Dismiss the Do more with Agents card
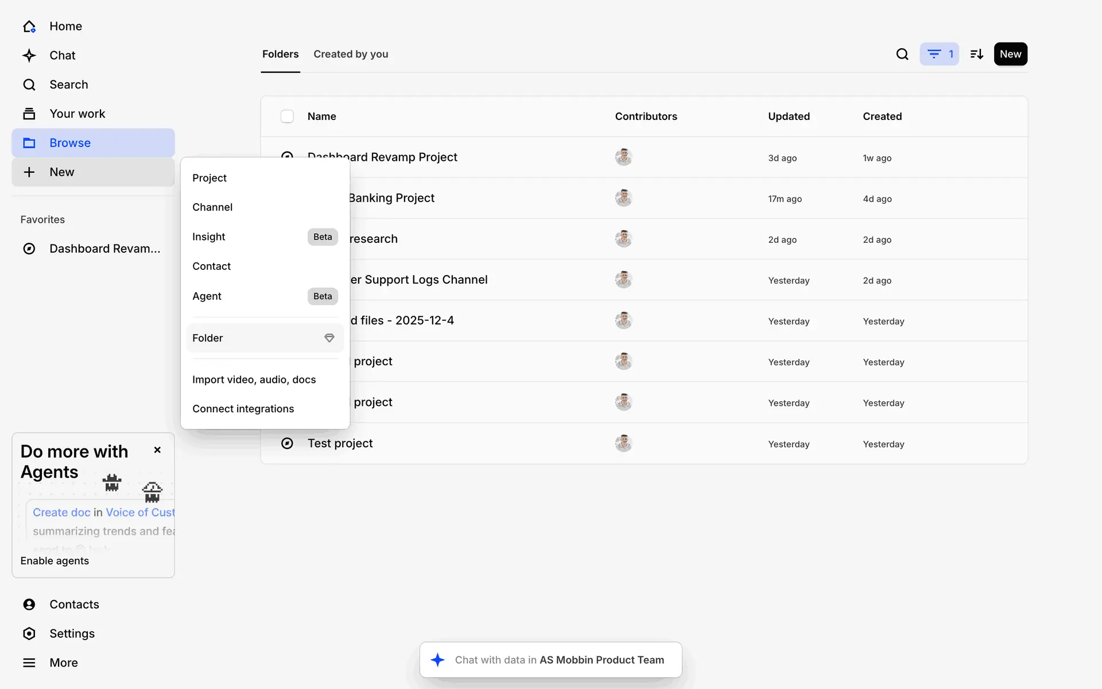The image size is (1102, 689). pos(157,450)
